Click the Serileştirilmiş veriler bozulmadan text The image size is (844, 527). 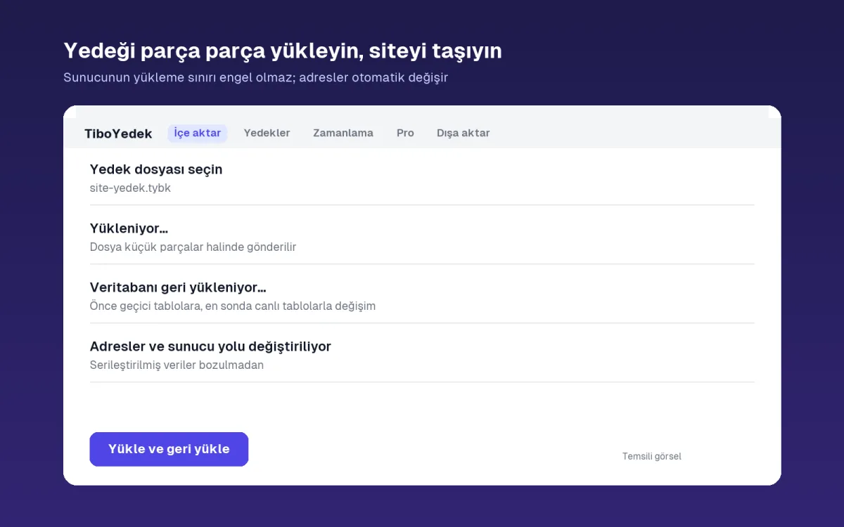tap(177, 365)
